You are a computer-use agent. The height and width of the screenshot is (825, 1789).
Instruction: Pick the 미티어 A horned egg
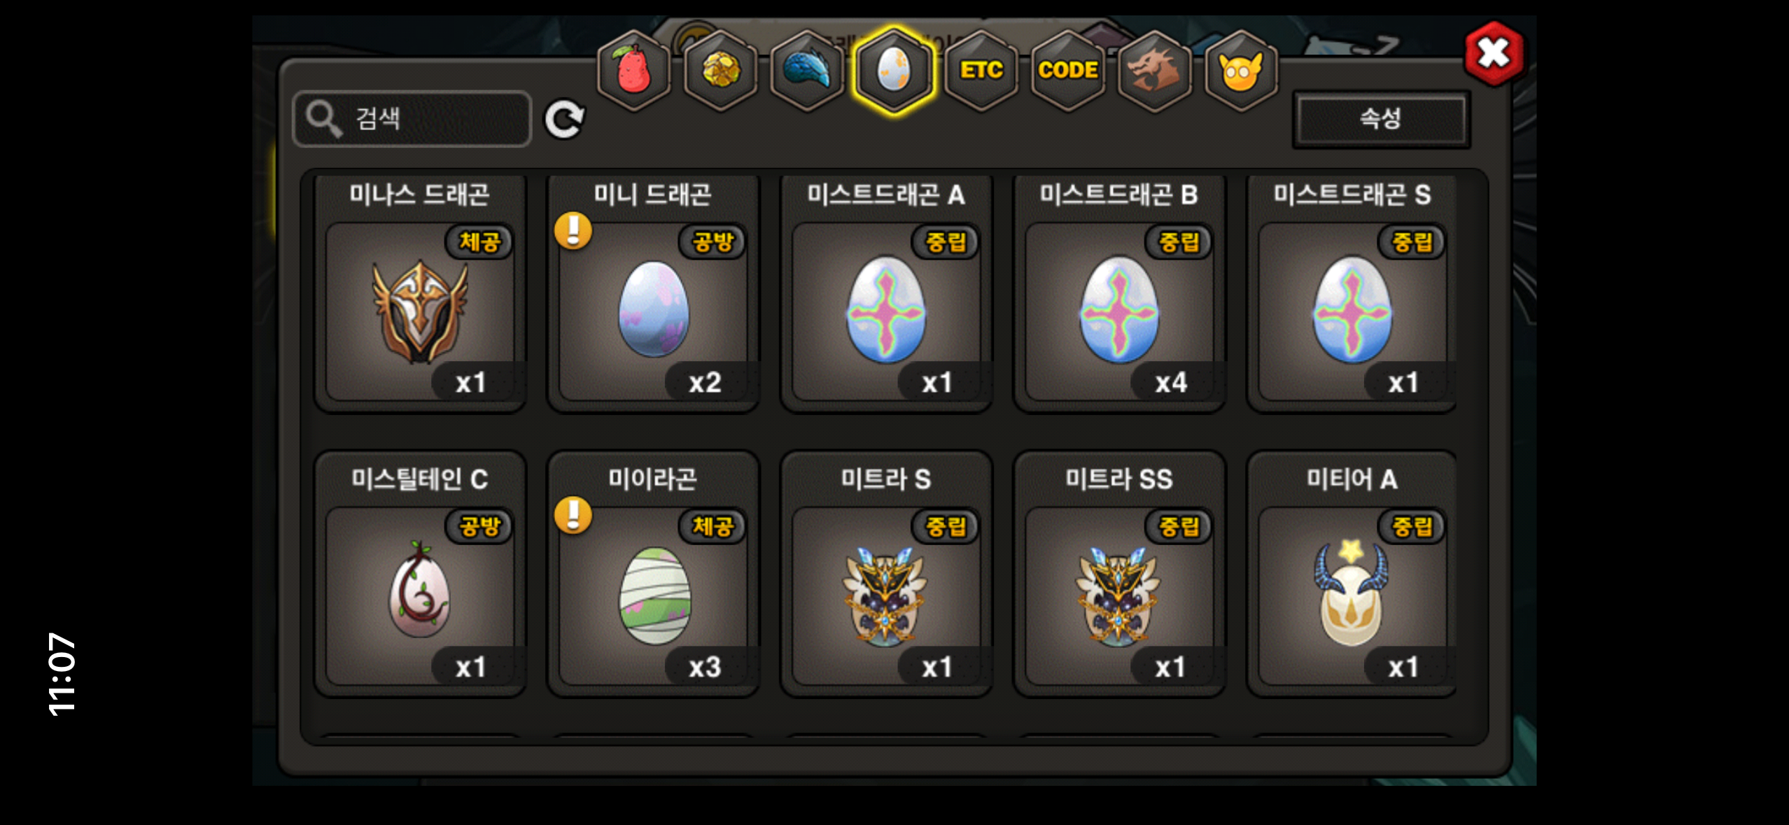[1352, 574]
